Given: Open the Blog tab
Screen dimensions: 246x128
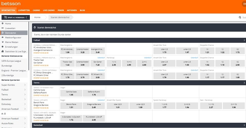Looking at the screenshot, I should (x=82, y=10).
